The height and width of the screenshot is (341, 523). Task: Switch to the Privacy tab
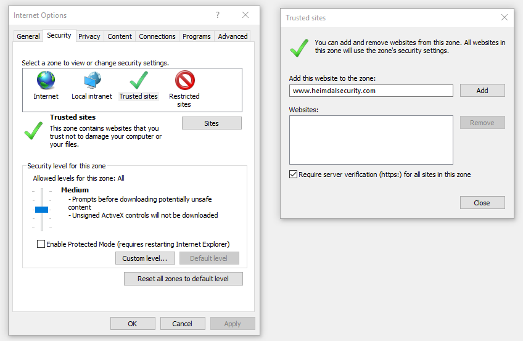tap(89, 36)
